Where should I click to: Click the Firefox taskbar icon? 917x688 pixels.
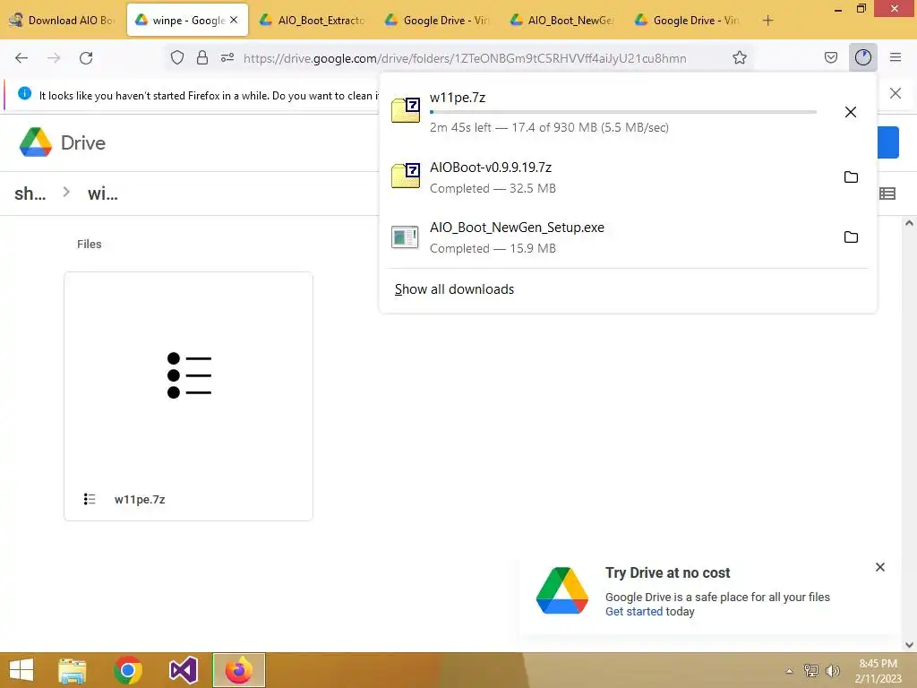[238, 670]
